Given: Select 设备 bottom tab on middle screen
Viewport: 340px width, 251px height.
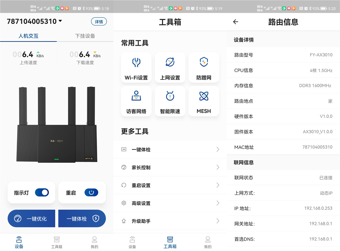Looking at the screenshot, I should coord(132,243).
